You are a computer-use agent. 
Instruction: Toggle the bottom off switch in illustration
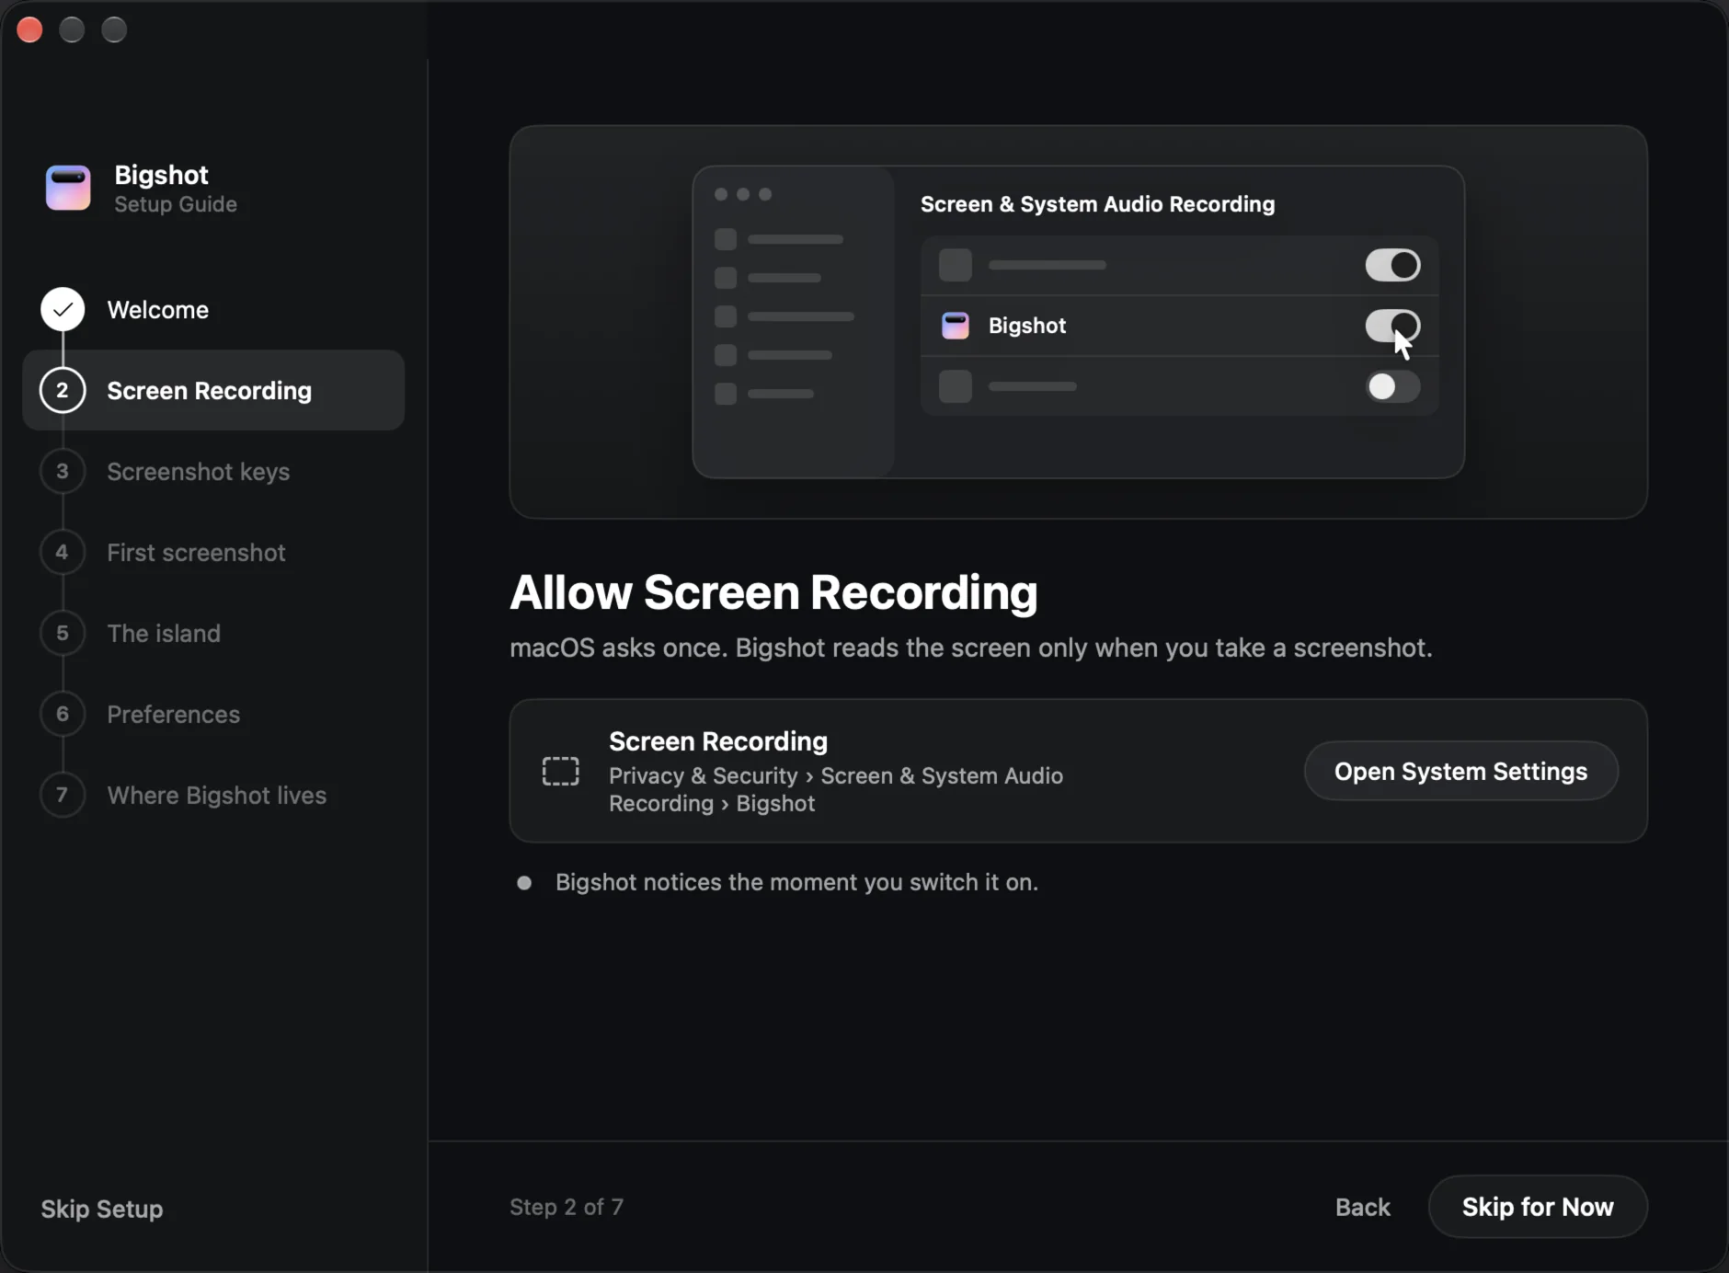click(1392, 386)
